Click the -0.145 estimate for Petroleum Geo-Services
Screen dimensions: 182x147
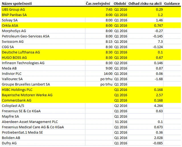pos(158,36)
